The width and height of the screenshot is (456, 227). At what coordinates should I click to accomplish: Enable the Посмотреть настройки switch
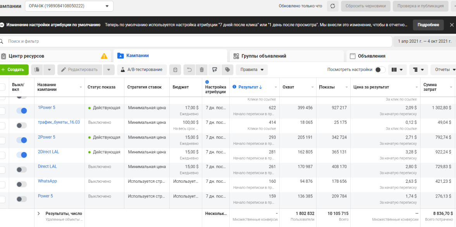coord(380,69)
